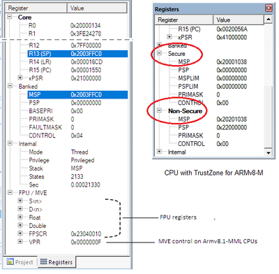
Task: Click the 0x41000000 xPSR value
Action: [232, 37]
